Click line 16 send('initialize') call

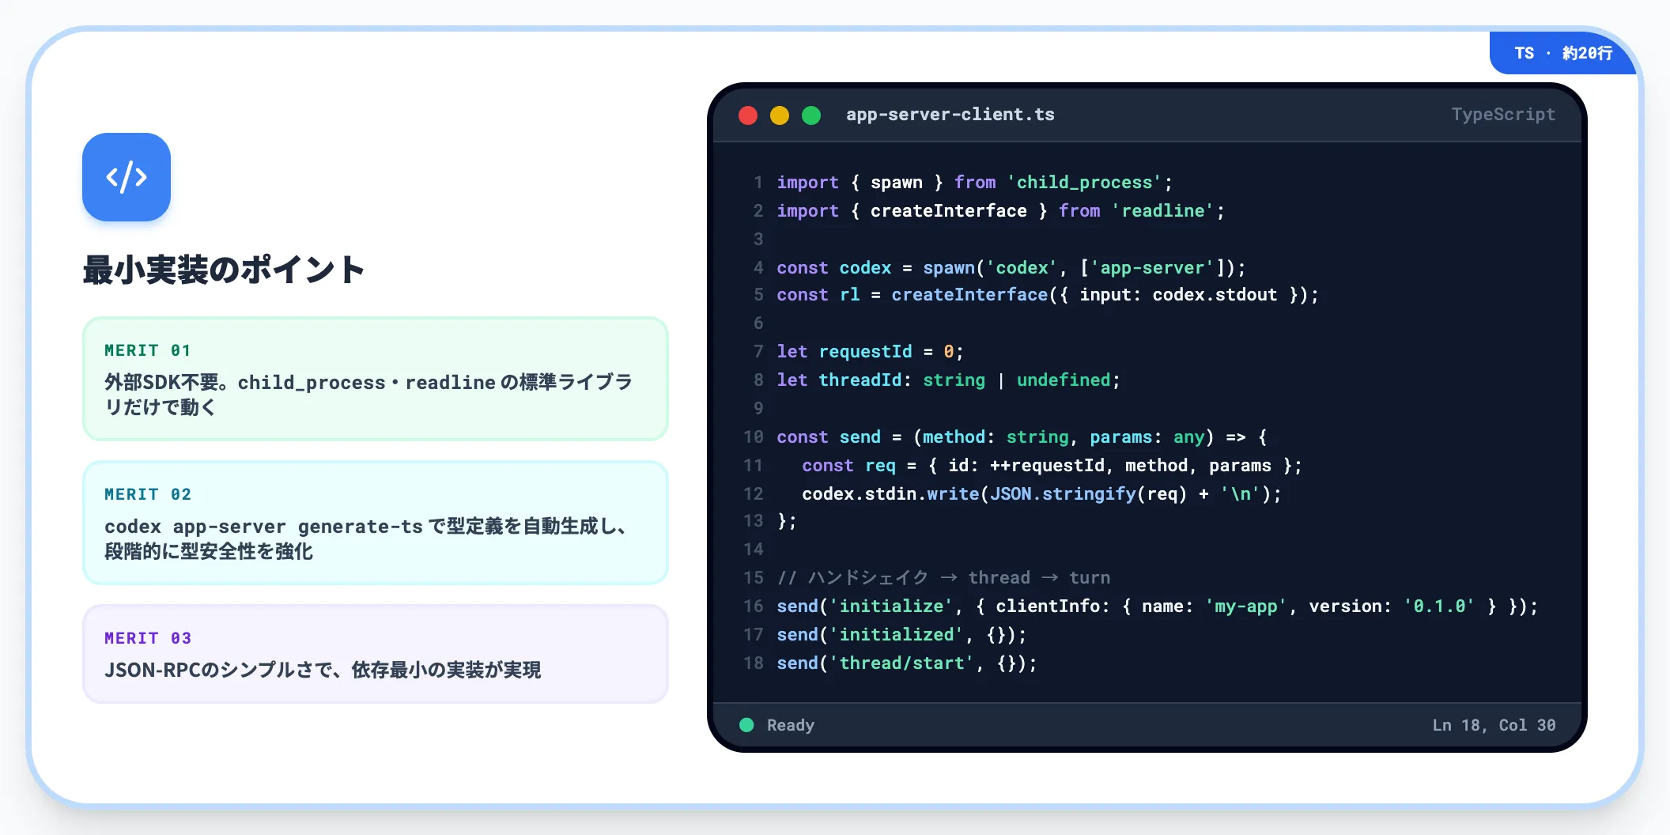1157,606
